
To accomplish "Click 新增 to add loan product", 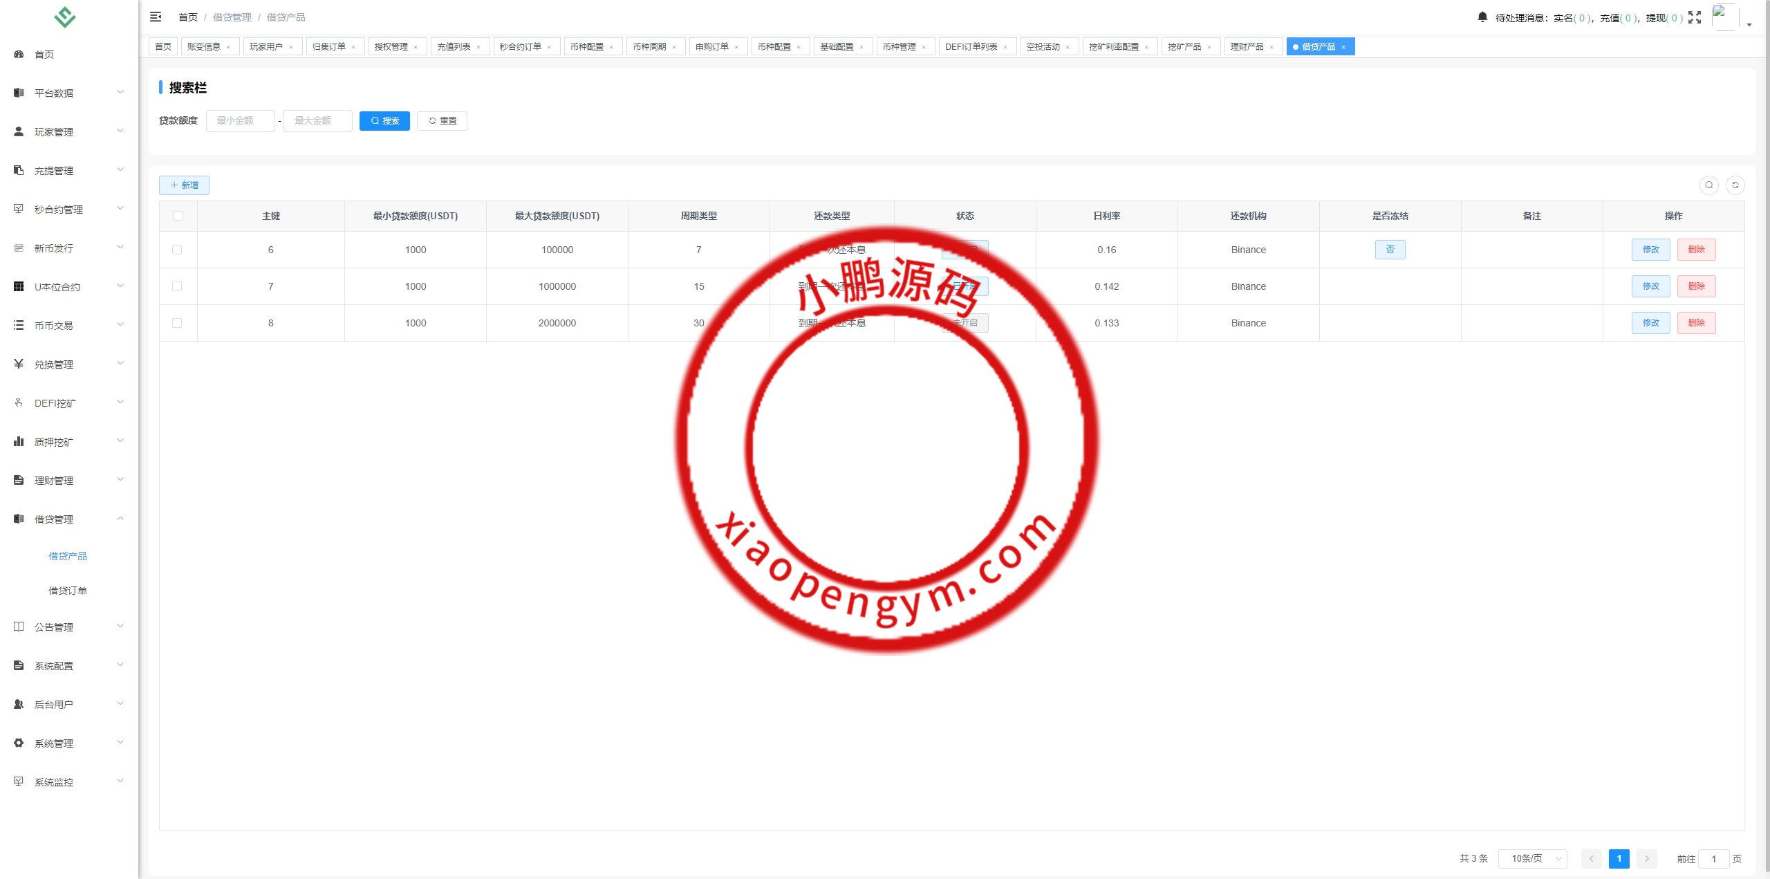I will pos(184,185).
